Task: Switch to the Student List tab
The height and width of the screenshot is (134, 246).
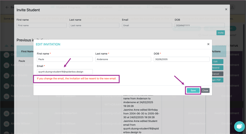Action: coord(129,7)
